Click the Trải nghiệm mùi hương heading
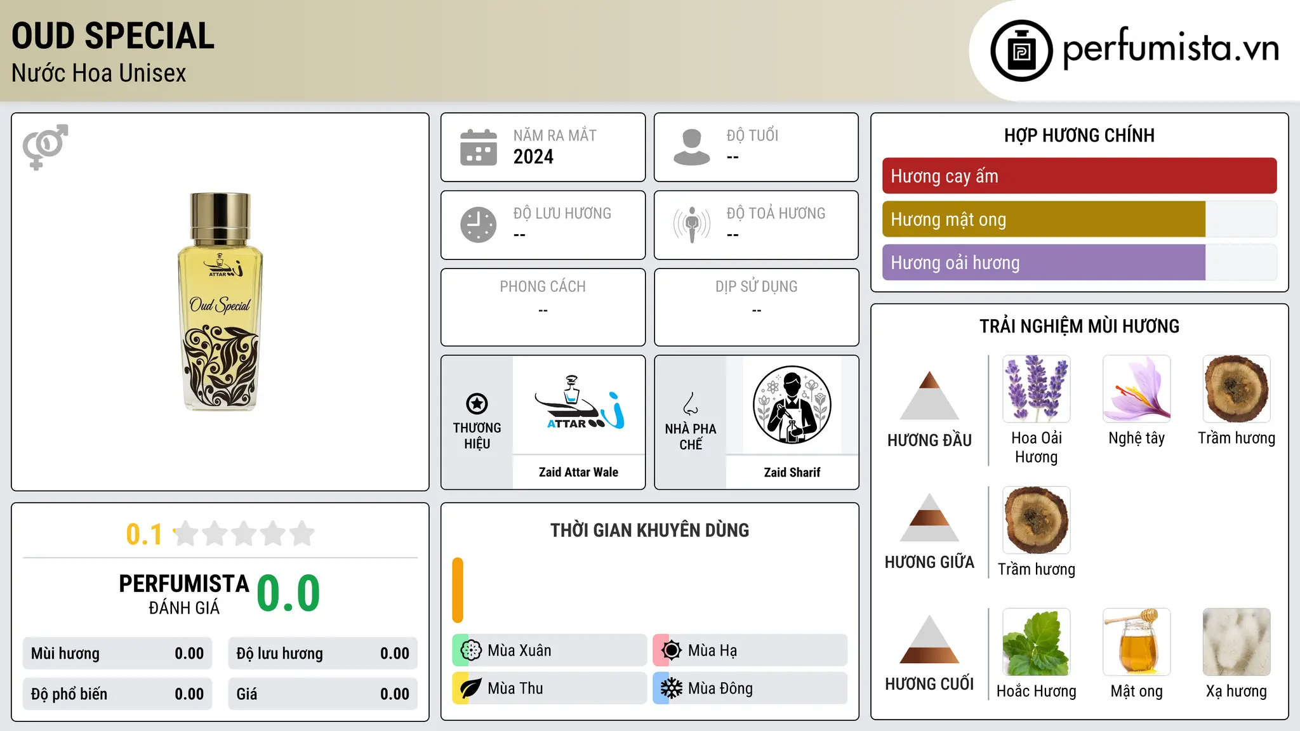 tap(1079, 326)
